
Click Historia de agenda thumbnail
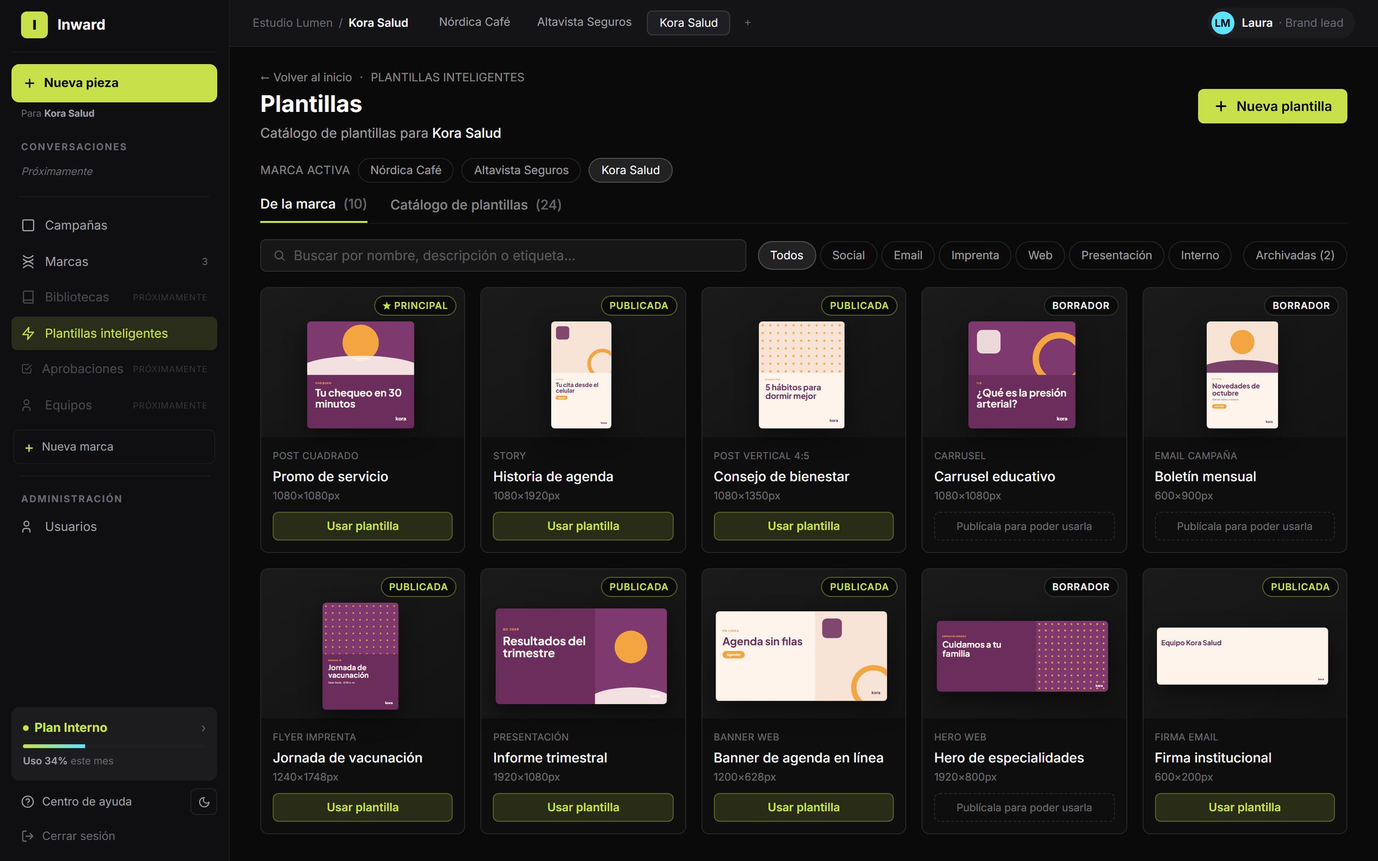click(x=581, y=375)
